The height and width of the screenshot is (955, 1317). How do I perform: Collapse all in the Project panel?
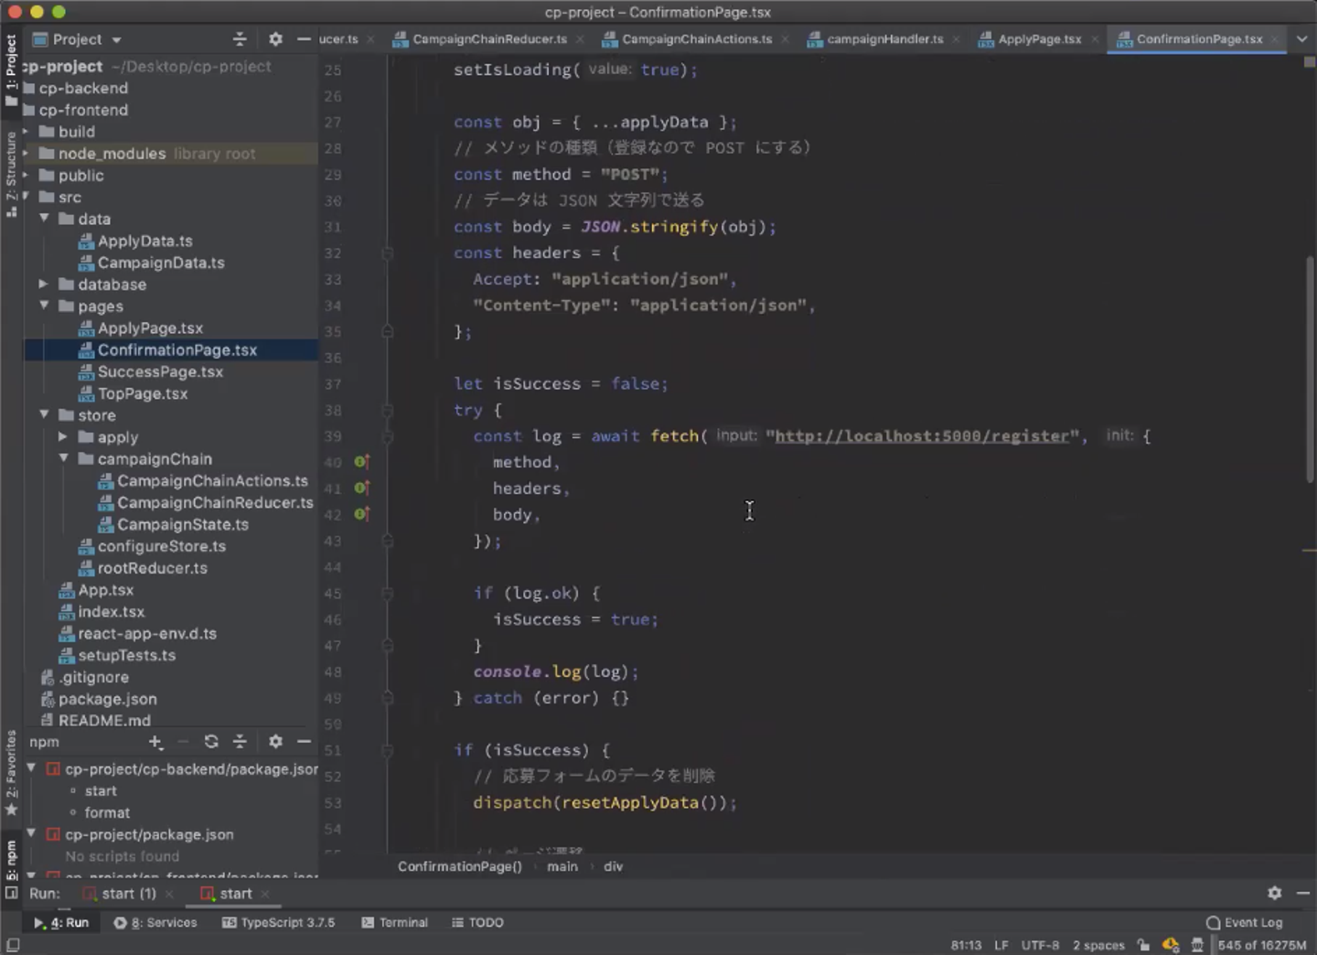pyautogui.click(x=240, y=39)
